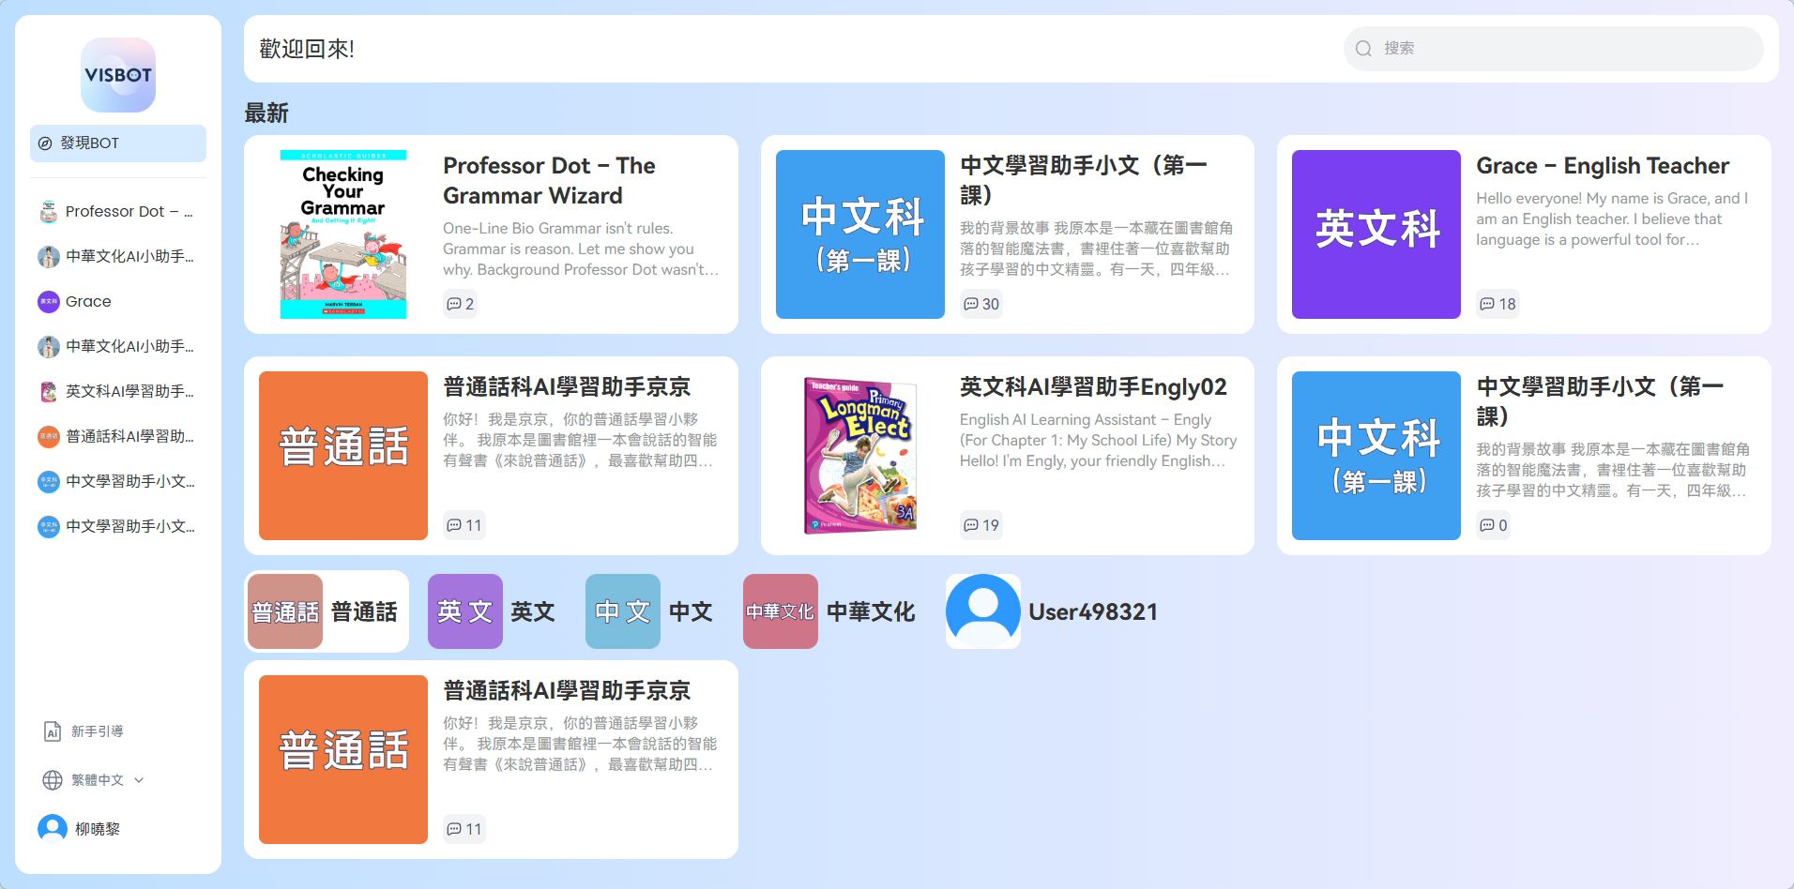Open the 發現BOT menu item

(x=118, y=143)
